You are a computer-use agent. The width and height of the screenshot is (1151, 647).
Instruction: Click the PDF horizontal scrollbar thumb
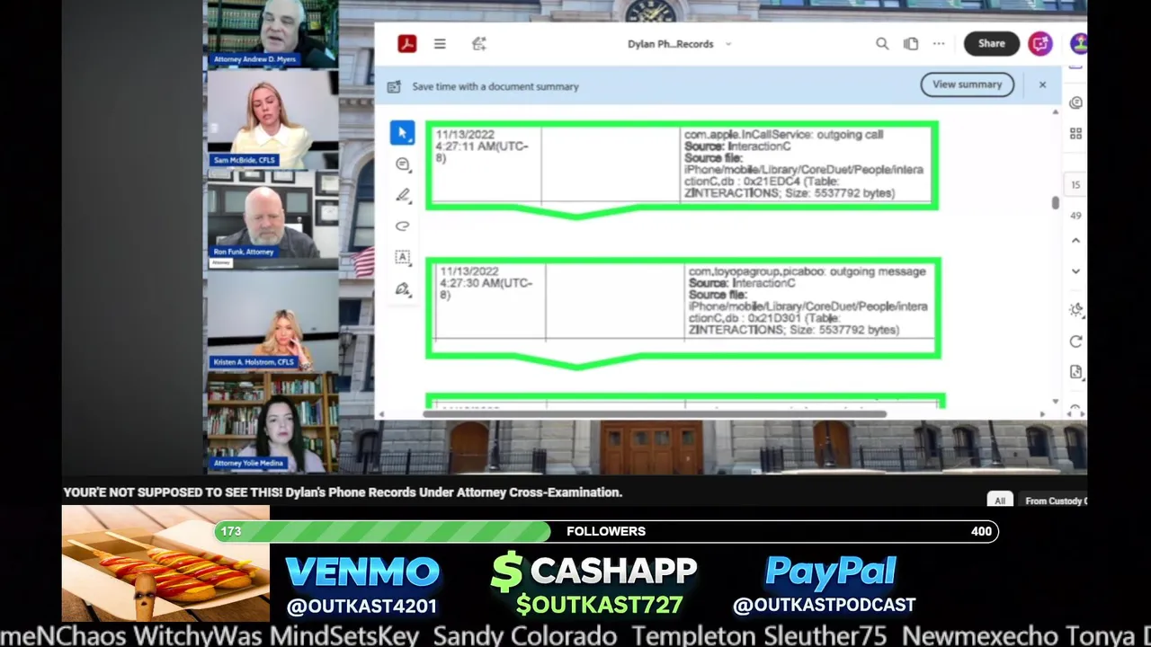coord(654,414)
